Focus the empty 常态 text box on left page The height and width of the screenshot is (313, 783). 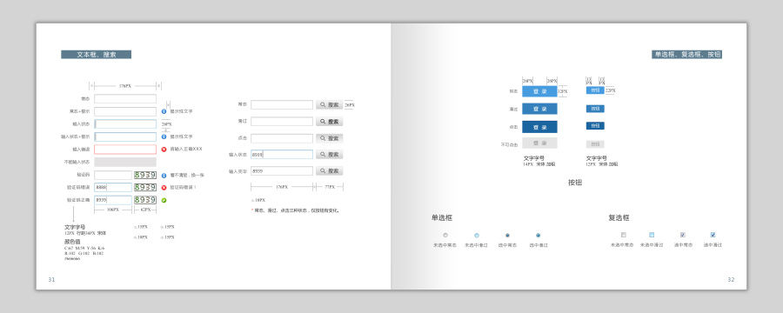pyautogui.click(x=125, y=99)
